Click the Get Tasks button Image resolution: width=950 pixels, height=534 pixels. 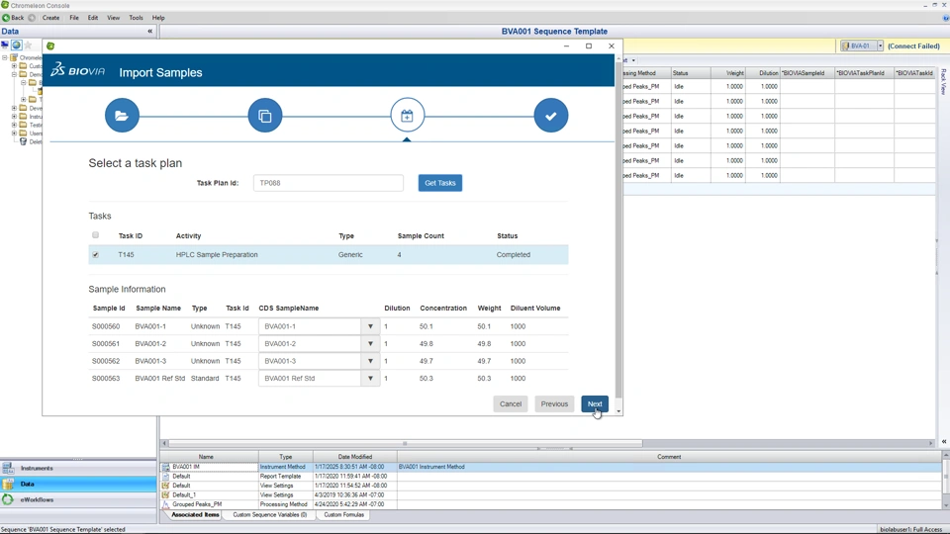coord(439,183)
